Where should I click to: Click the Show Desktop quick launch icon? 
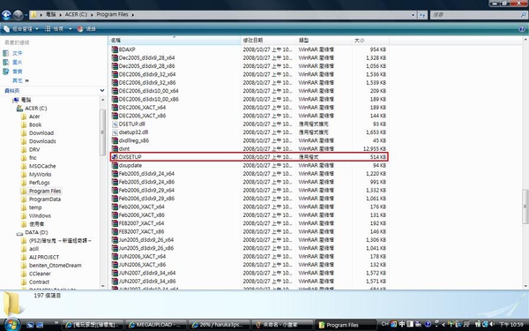(30, 325)
